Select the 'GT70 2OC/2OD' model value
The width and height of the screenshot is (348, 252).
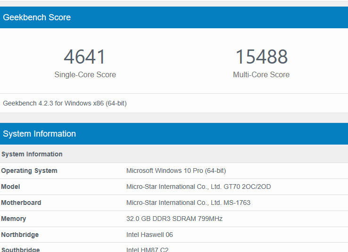tap(247, 187)
